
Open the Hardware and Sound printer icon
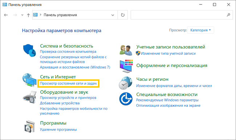pyautogui.click(x=30, y=97)
